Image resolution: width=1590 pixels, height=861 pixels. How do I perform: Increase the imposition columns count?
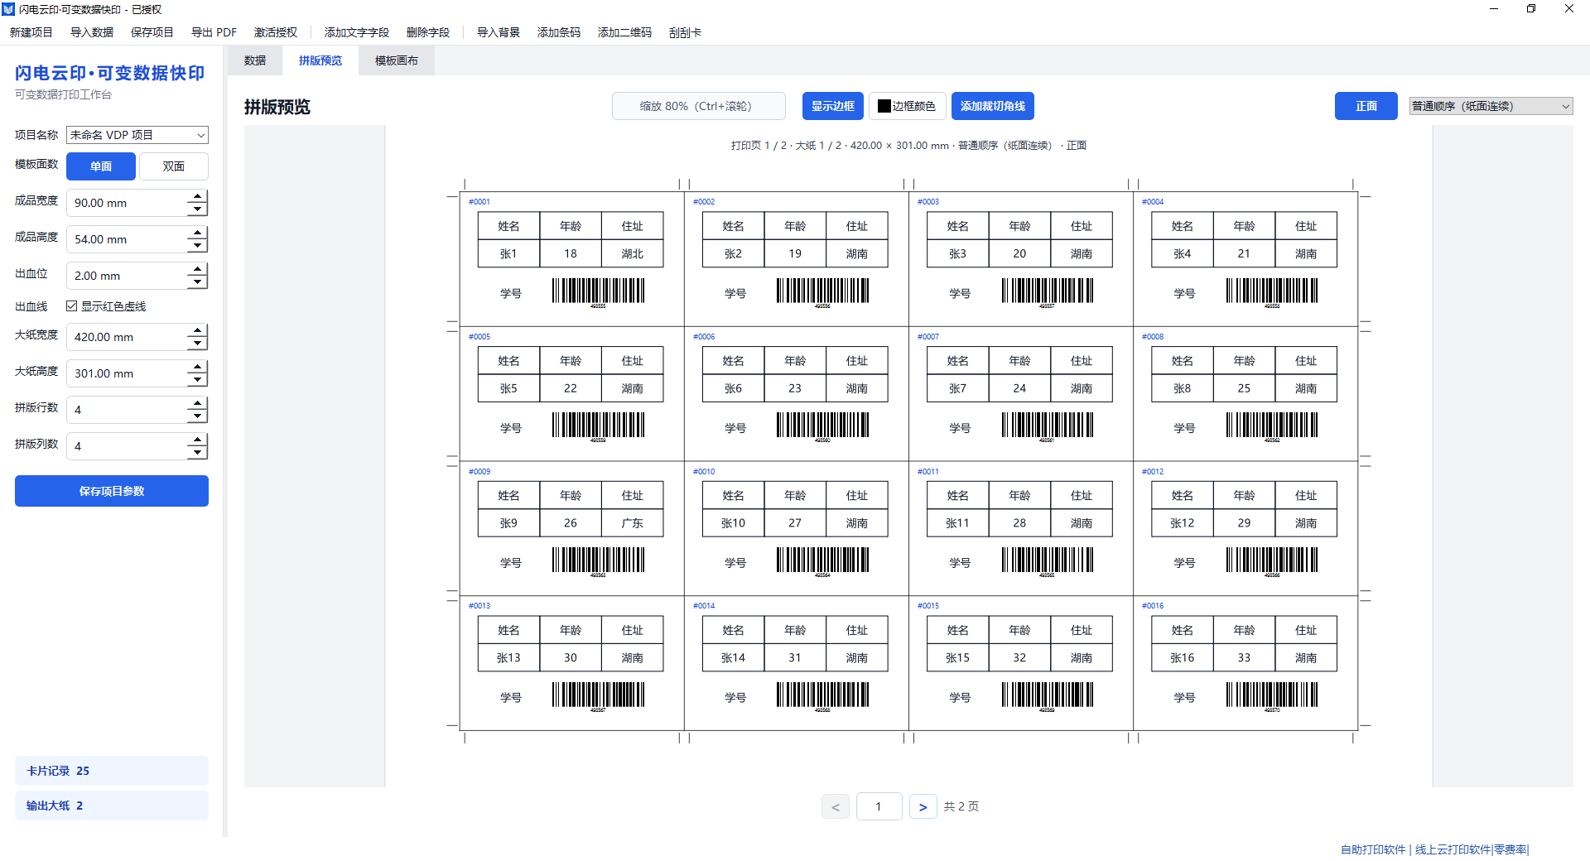(x=197, y=440)
